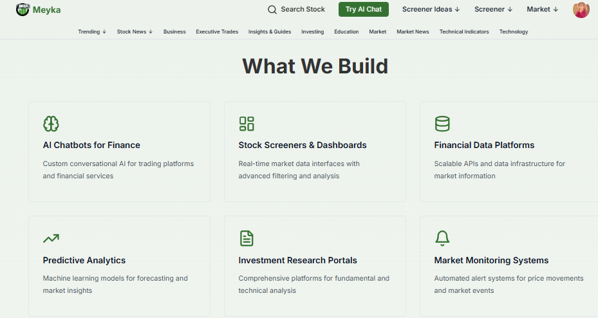Click the What We Build title
This screenshot has width=598, height=318.
pyautogui.click(x=315, y=66)
